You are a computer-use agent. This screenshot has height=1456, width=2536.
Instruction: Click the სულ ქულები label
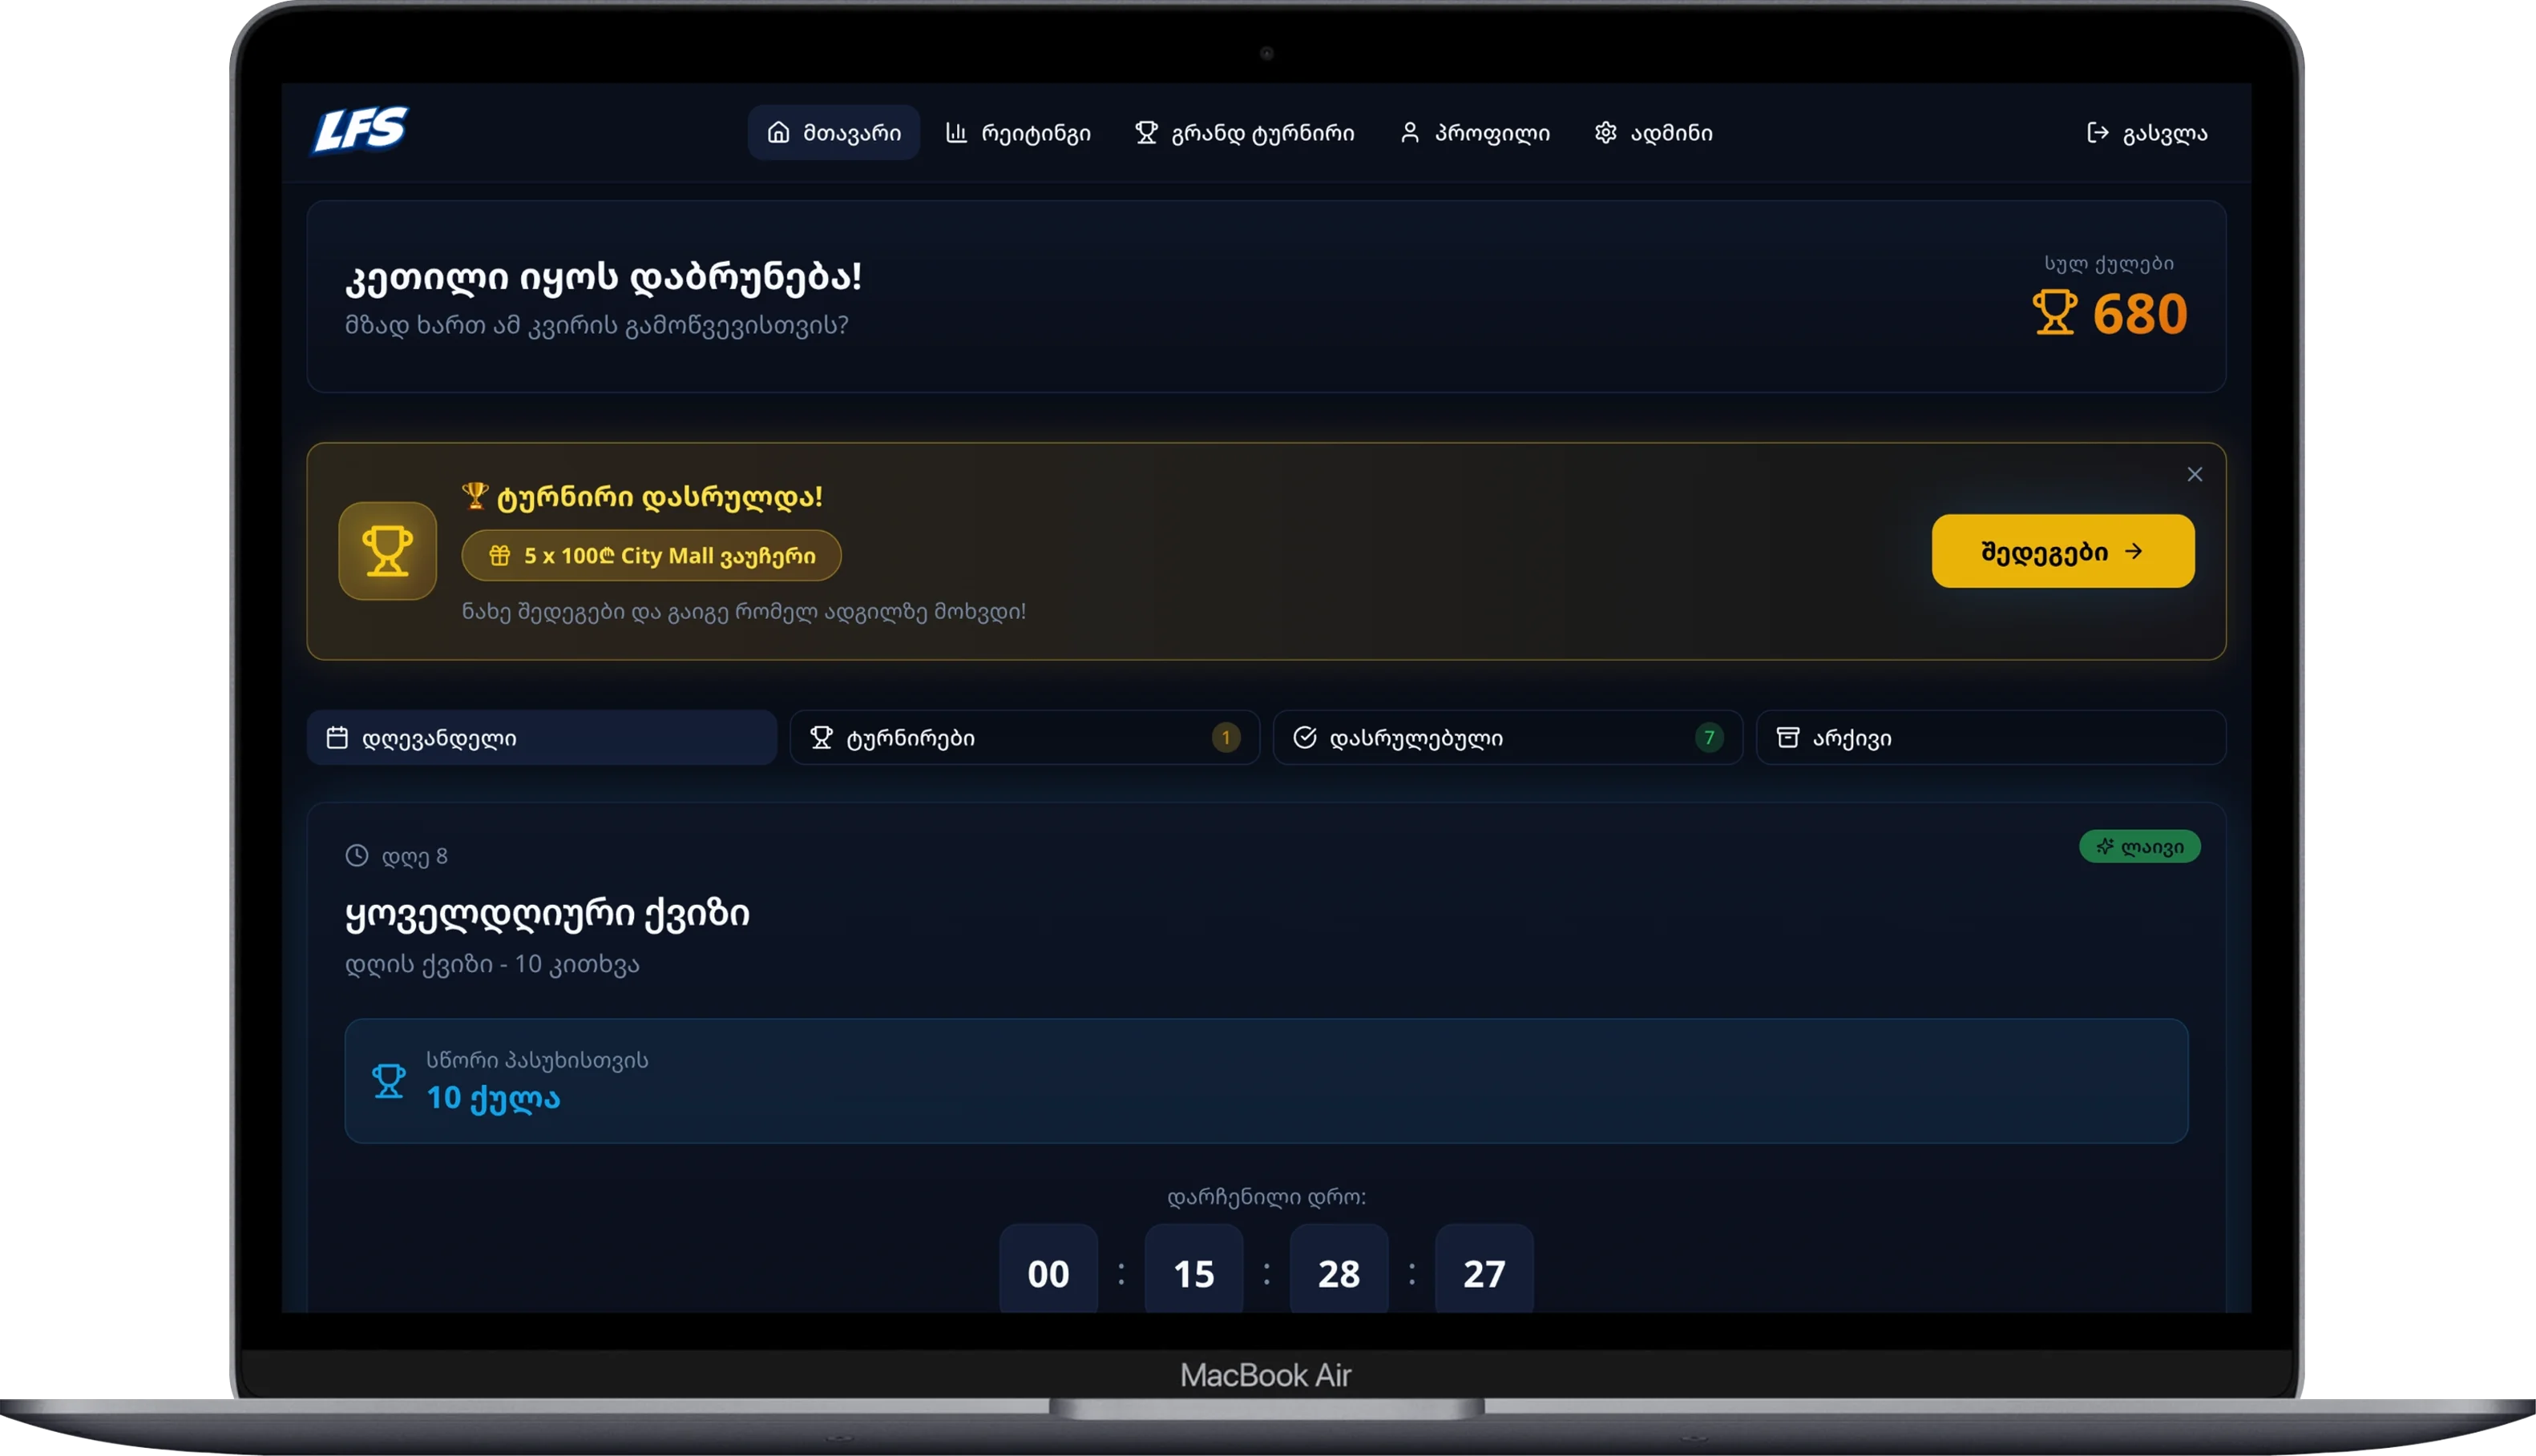tap(2109, 264)
